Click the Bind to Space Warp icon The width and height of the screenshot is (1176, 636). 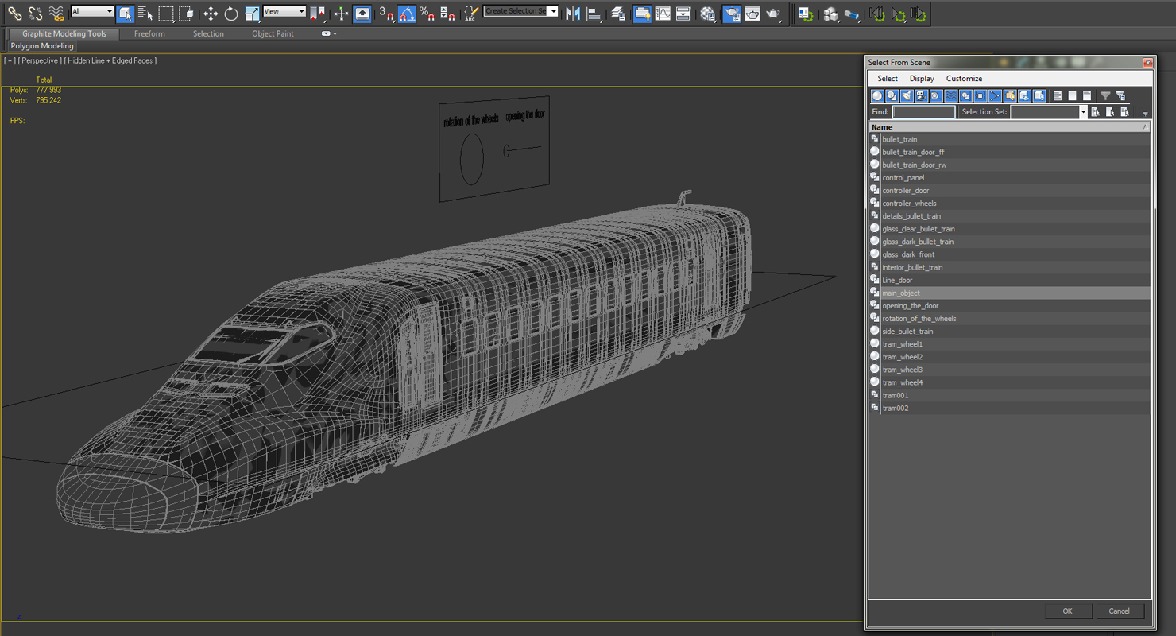click(56, 14)
